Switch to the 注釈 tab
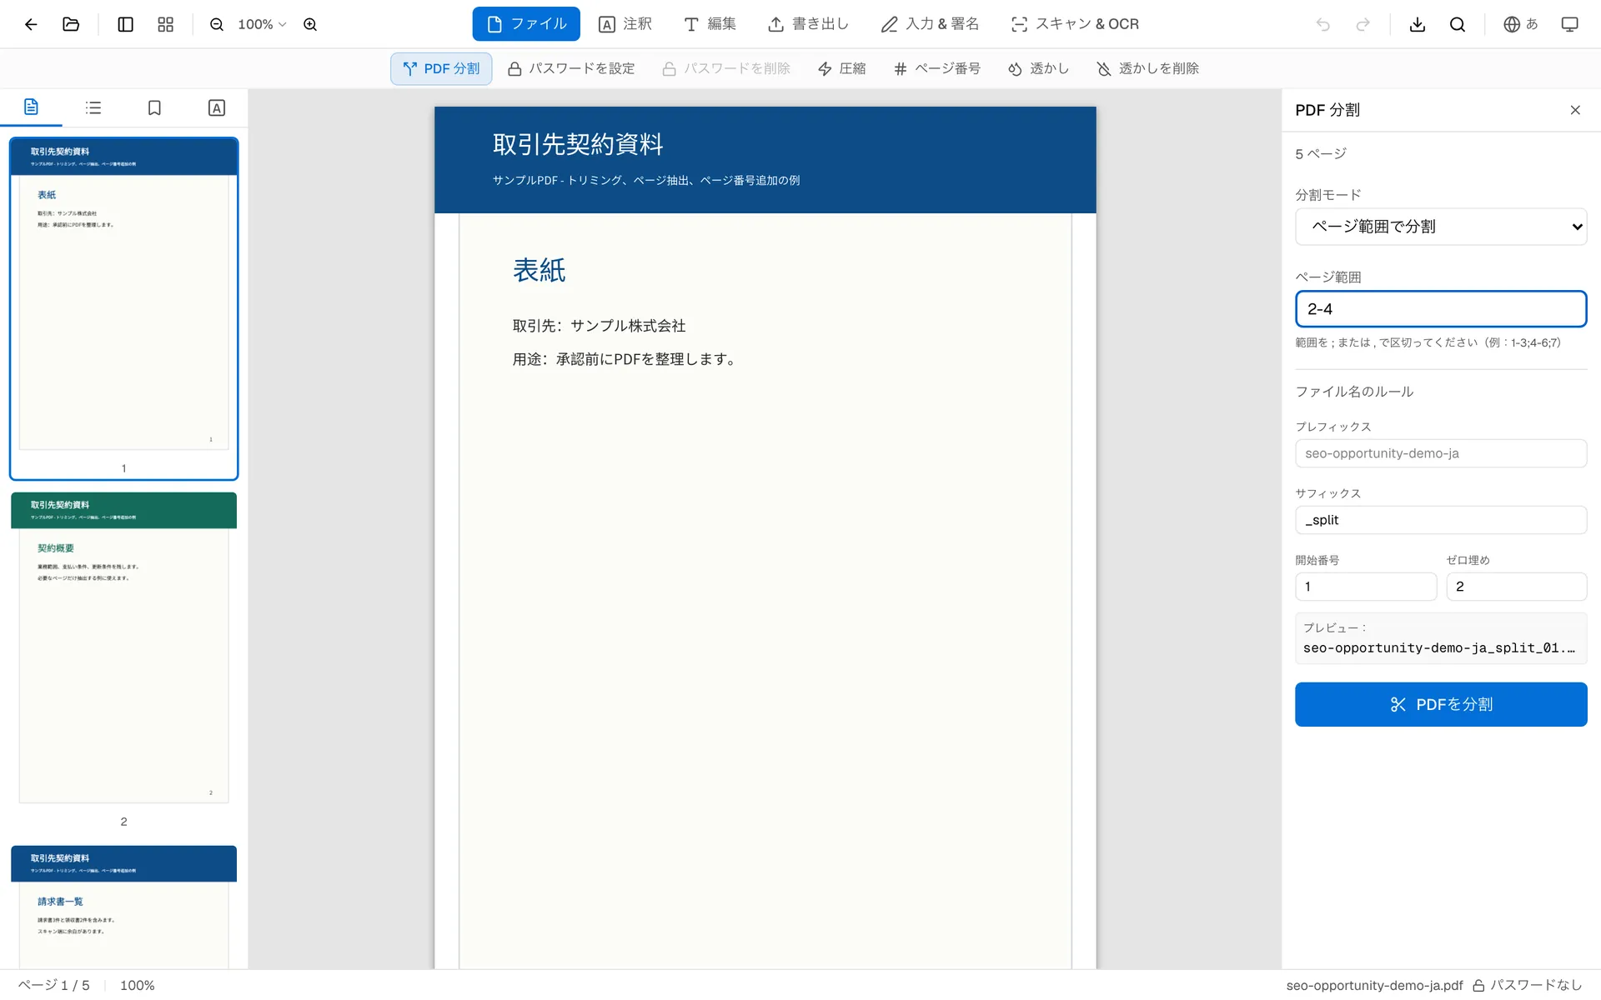 [x=625, y=24]
